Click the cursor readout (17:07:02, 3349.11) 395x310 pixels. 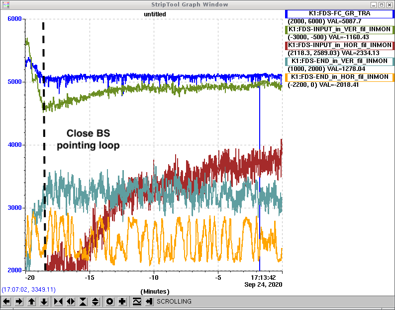[x=28, y=290]
